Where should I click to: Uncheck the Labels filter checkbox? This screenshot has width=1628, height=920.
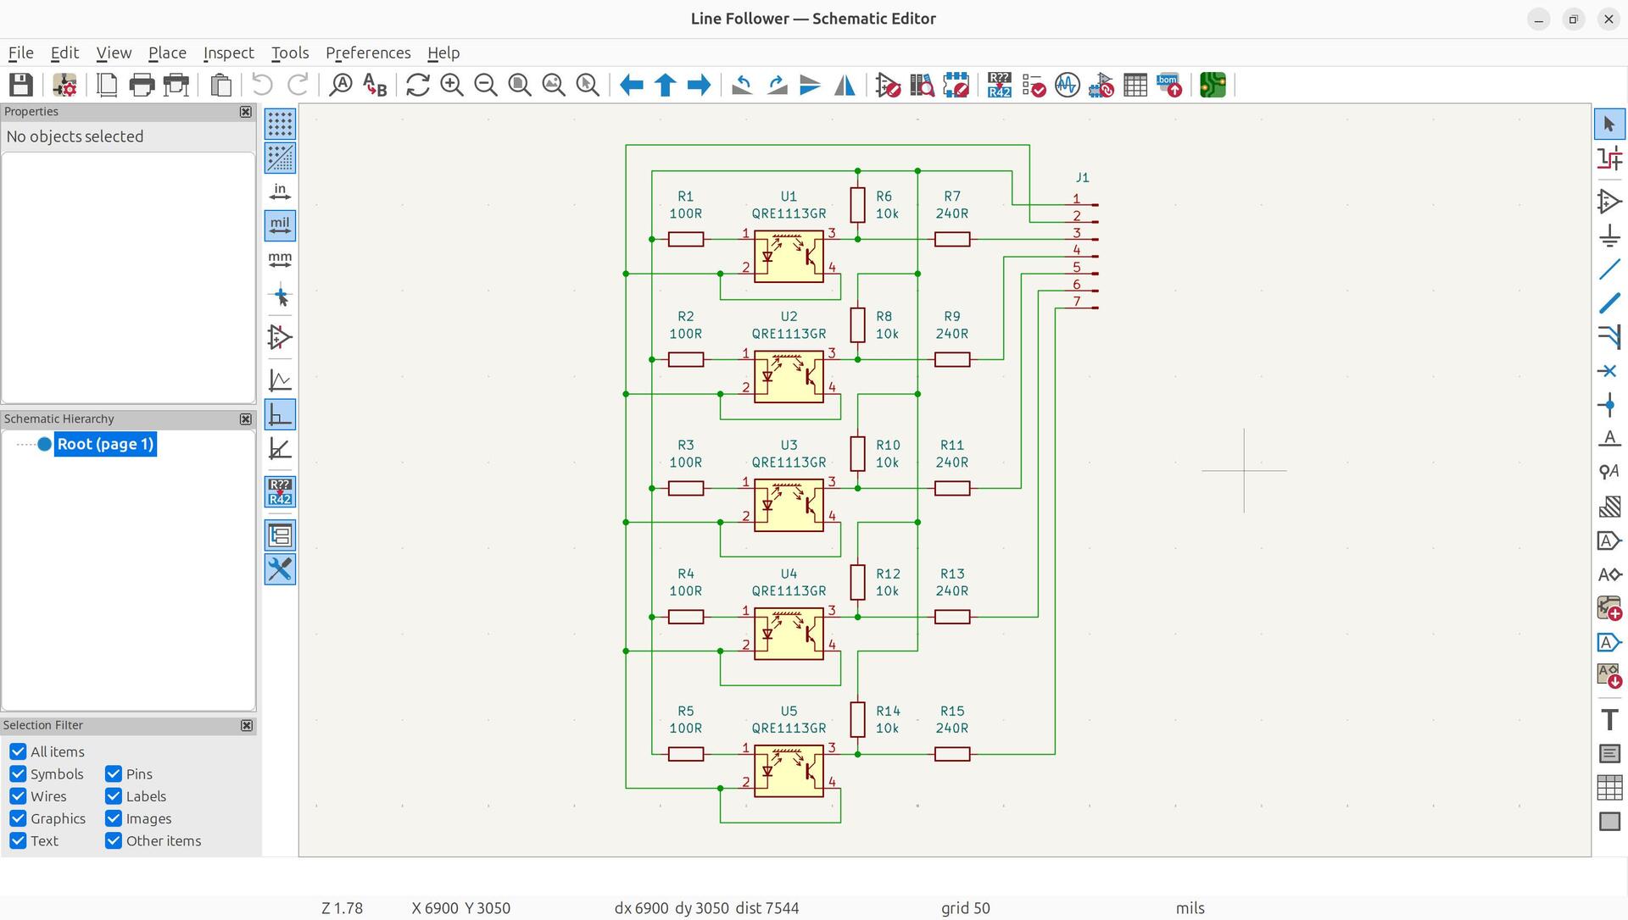114,796
